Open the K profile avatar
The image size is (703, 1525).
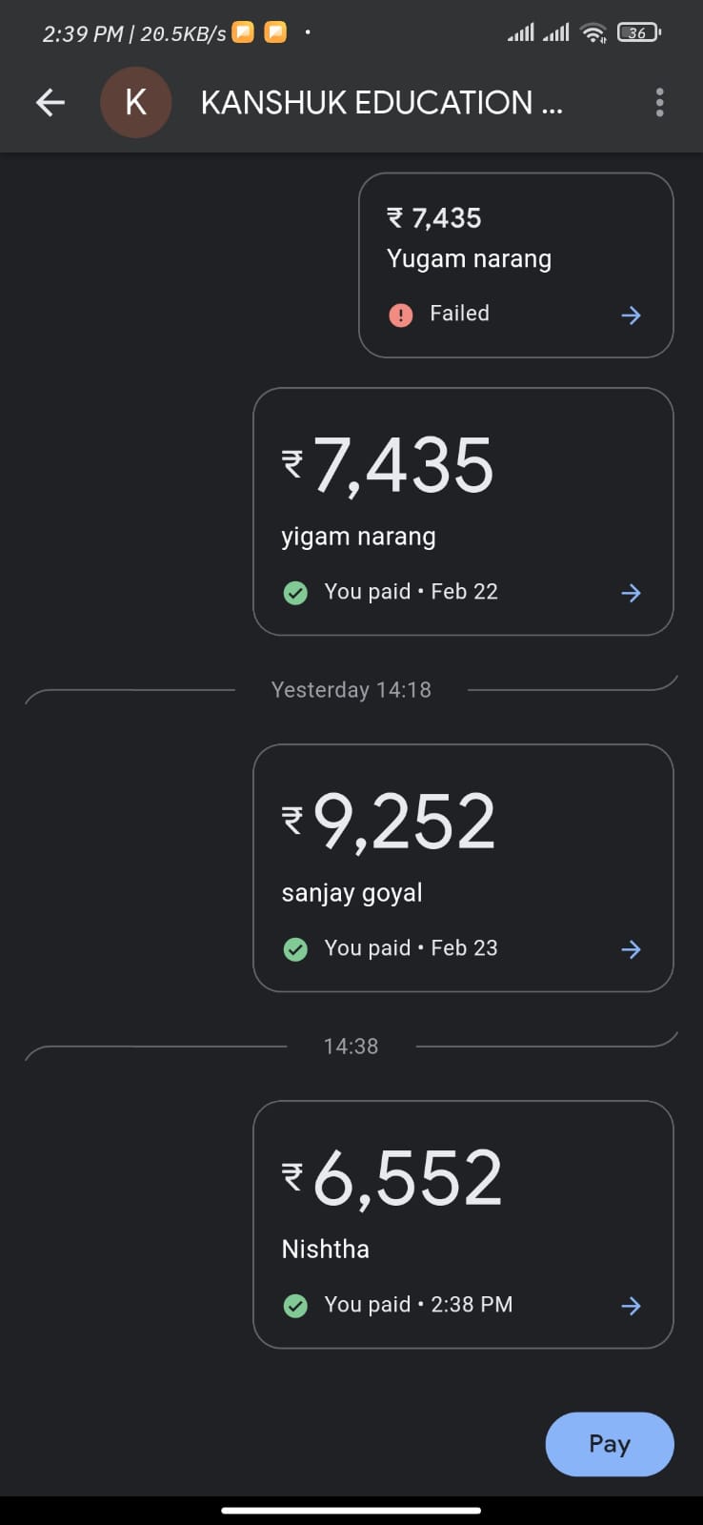[x=136, y=103]
